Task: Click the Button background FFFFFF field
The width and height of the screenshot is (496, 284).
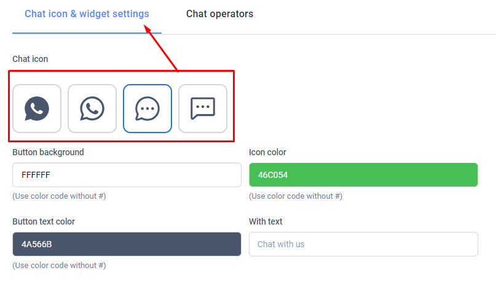Action: (127, 175)
